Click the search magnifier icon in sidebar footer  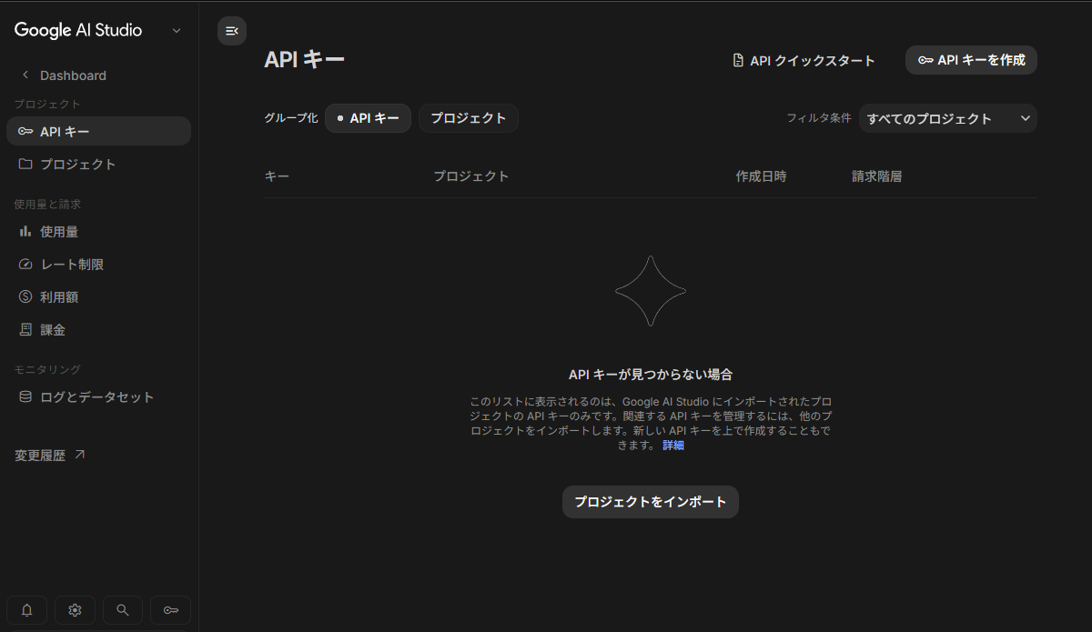(x=123, y=610)
